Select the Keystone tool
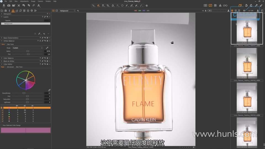Image resolution: width=265 pixels, height=149 pixels. pos(118,6)
